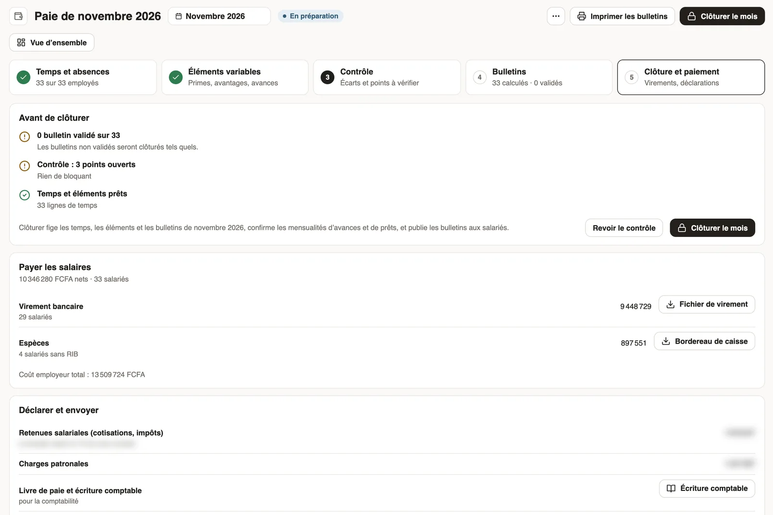Open the Bulletins step
The image size is (773, 515).
[x=539, y=77]
